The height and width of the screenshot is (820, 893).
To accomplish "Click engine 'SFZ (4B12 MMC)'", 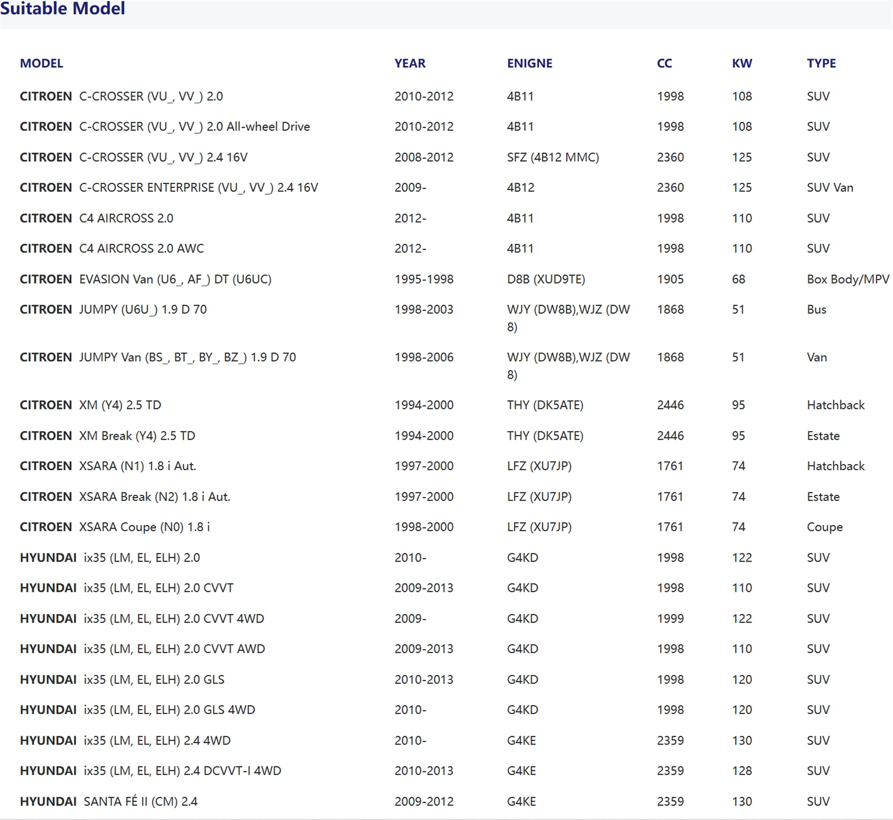I will click(553, 157).
